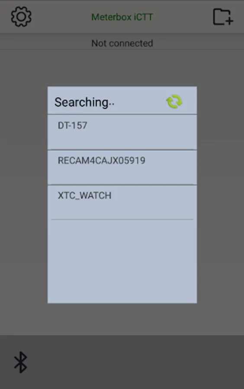This screenshot has height=389, width=244.
Task: Open the settings gear icon
Action: click(21, 16)
